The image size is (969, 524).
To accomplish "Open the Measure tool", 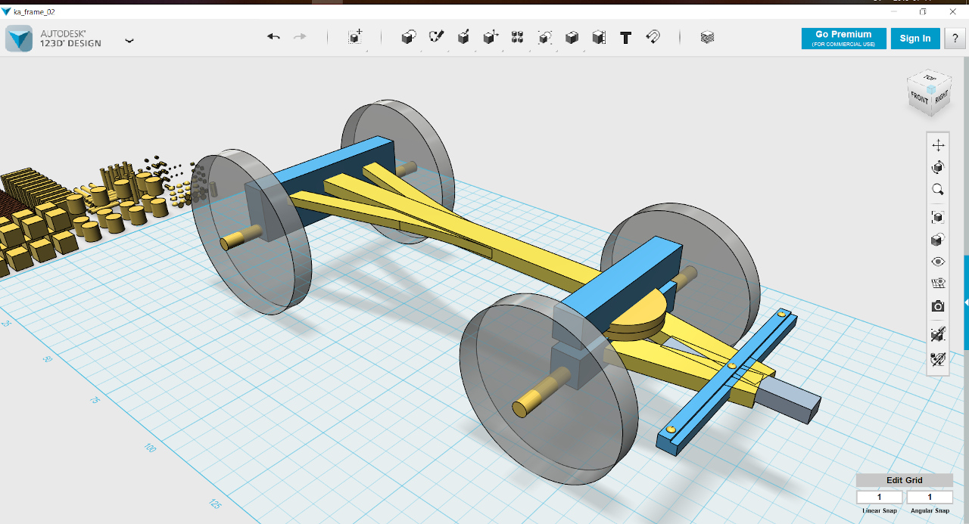I will (599, 37).
